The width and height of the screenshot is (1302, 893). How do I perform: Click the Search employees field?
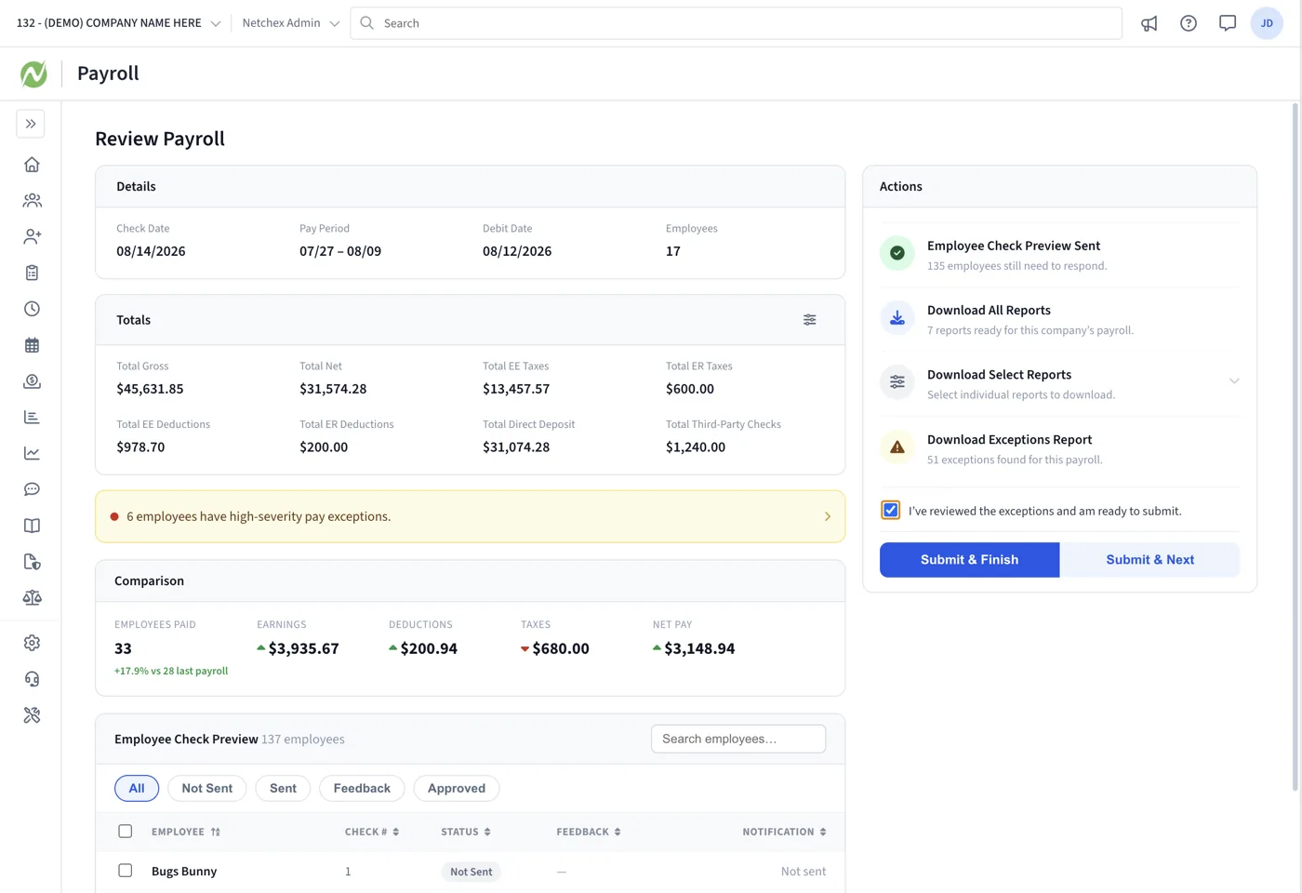(738, 739)
